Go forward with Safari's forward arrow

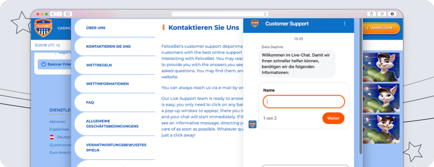59,14
